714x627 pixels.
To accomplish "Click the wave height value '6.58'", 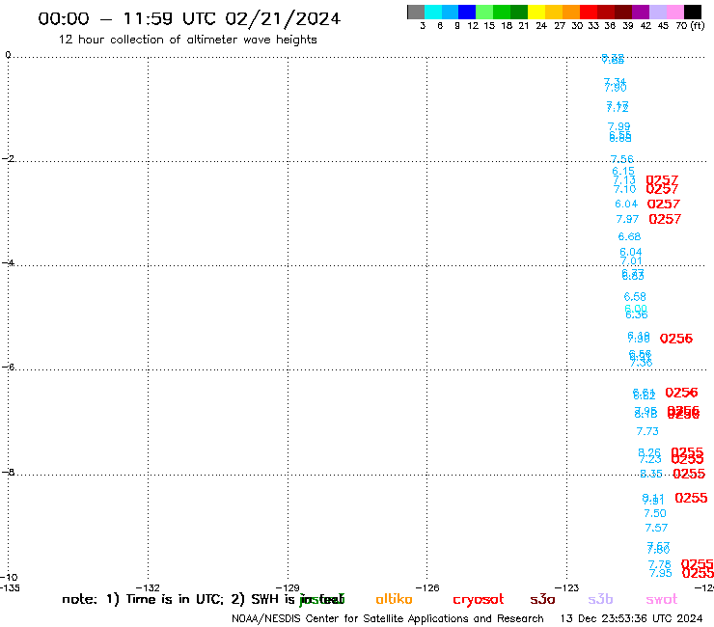I will click(635, 297).
